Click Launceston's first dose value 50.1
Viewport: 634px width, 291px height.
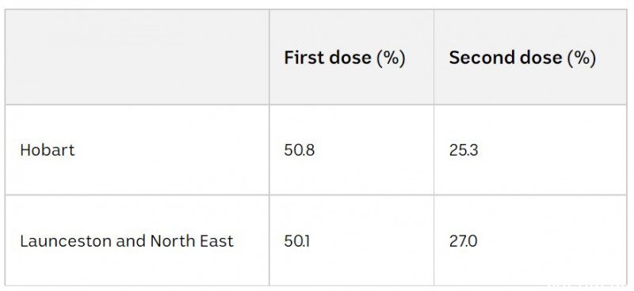296,241
